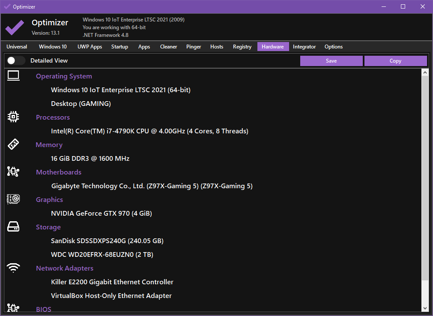Click the laptop icon beside Operating System
This screenshot has width=433, height=316.
tap(14, 76)
